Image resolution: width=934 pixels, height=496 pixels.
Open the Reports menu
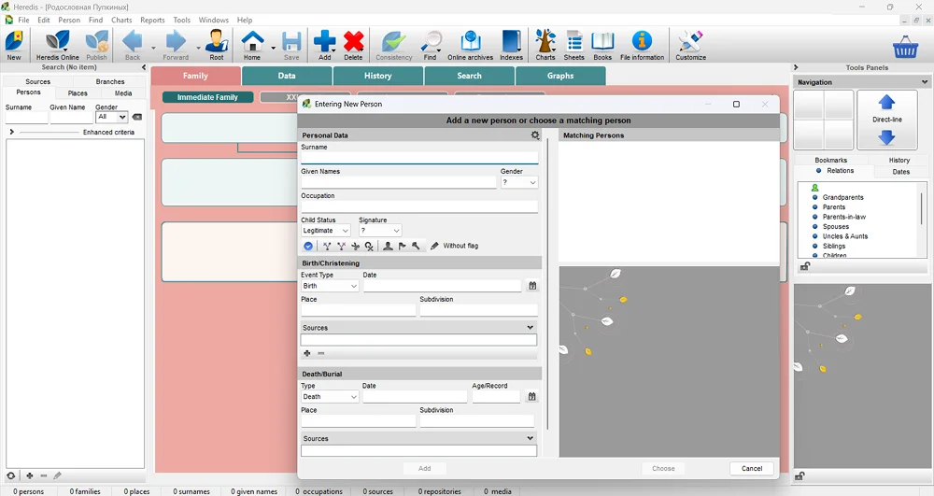coord(152,20)
